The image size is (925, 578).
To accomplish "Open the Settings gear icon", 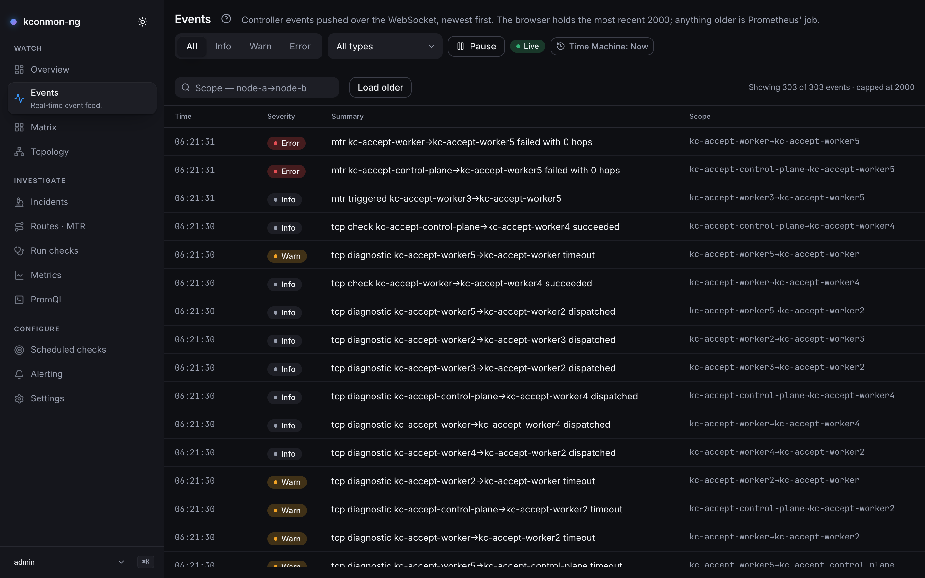I will pos(19,399).
